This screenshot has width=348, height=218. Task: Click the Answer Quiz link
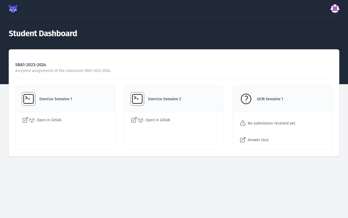pyautogui.click(x=258, y=140)
